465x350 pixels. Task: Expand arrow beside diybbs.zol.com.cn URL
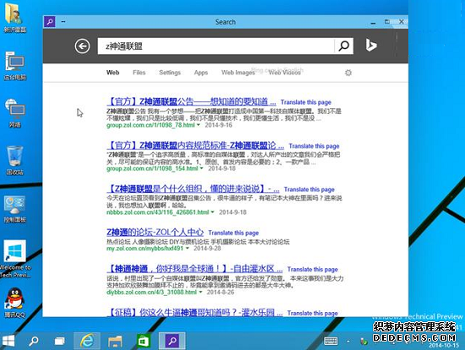[200, 293]
